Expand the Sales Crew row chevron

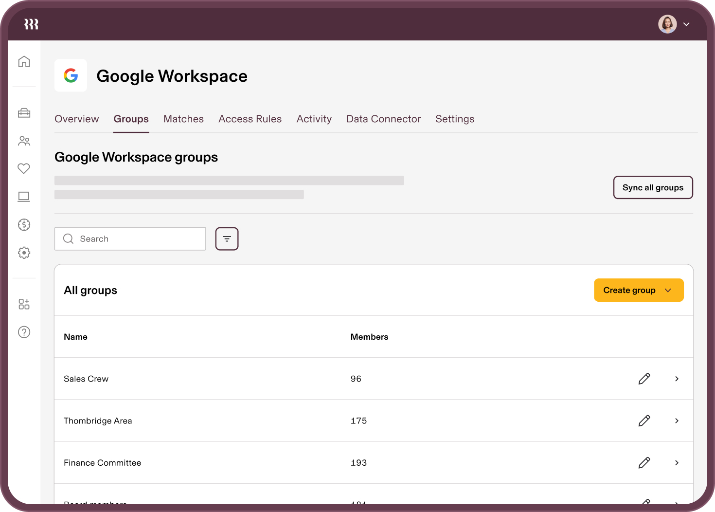pos(677,379)
